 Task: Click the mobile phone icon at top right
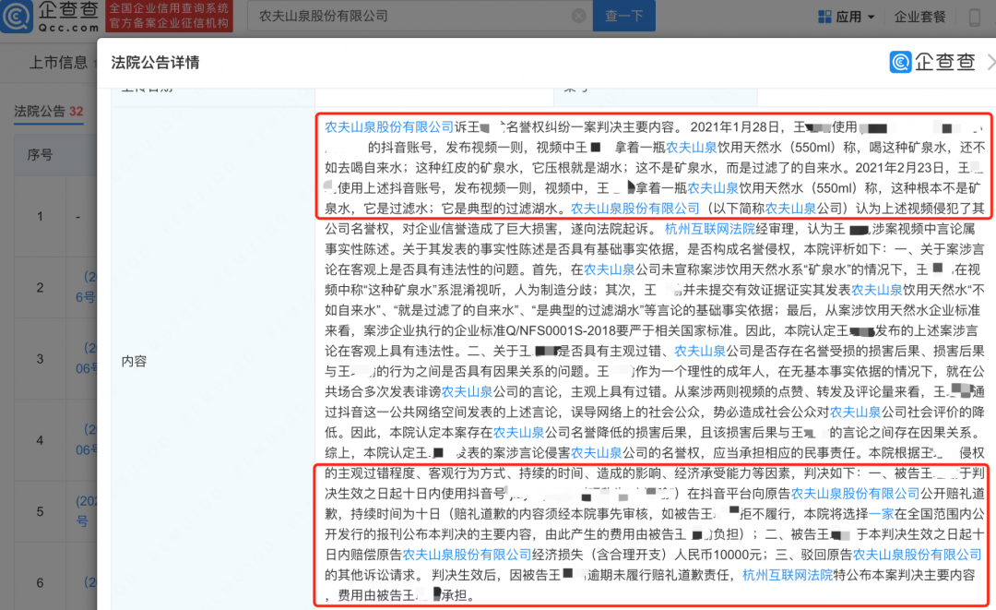975,16
